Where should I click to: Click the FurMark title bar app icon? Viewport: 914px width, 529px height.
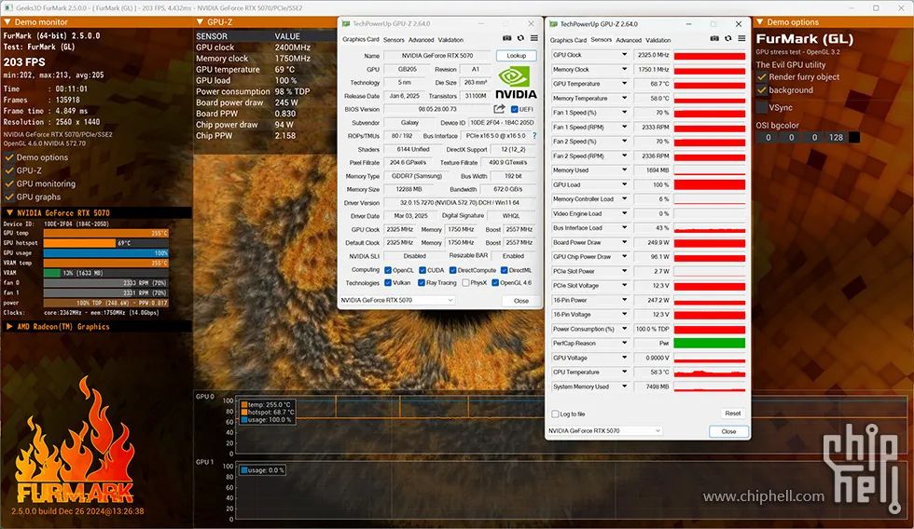point(7,7)
